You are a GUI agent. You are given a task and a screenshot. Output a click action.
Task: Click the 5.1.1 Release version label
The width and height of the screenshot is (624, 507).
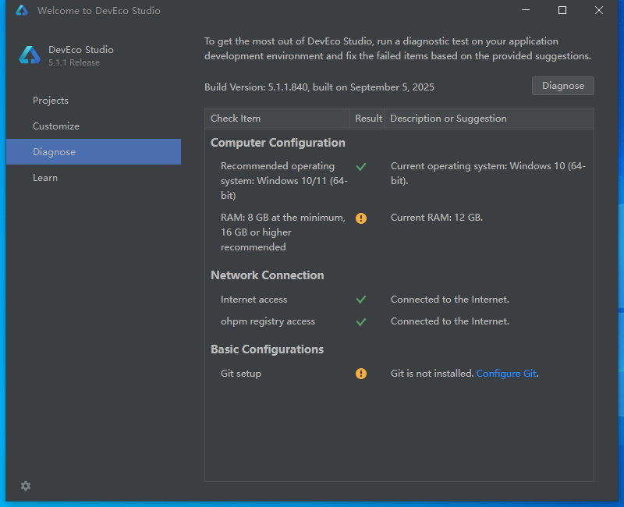(x=74, y=62)
